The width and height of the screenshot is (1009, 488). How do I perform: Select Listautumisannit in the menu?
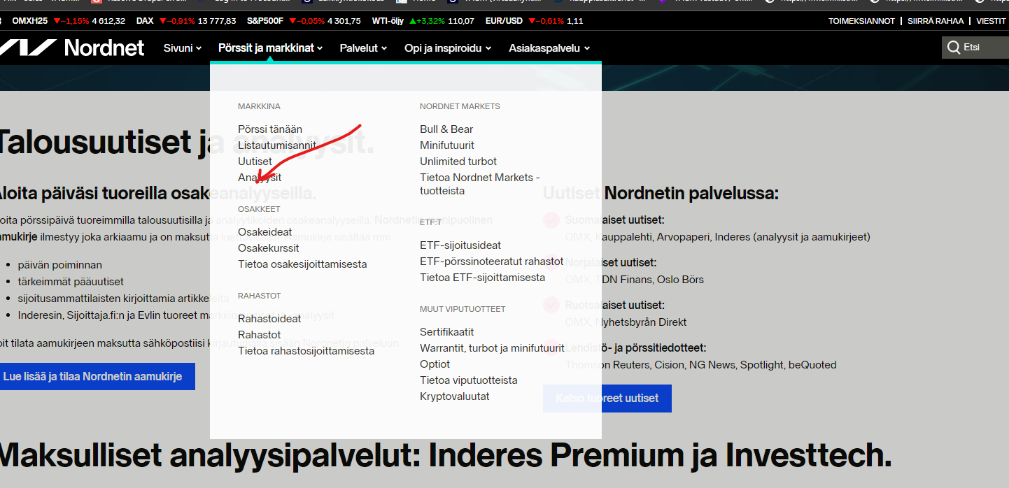coord(277,145)
